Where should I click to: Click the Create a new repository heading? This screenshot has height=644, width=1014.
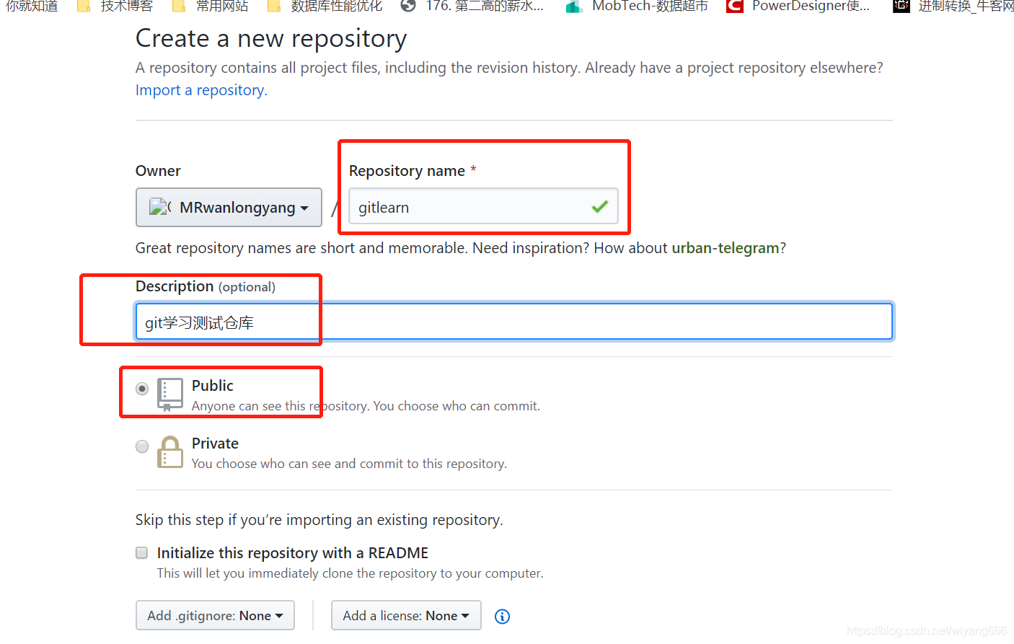click(x=271, y=38)
